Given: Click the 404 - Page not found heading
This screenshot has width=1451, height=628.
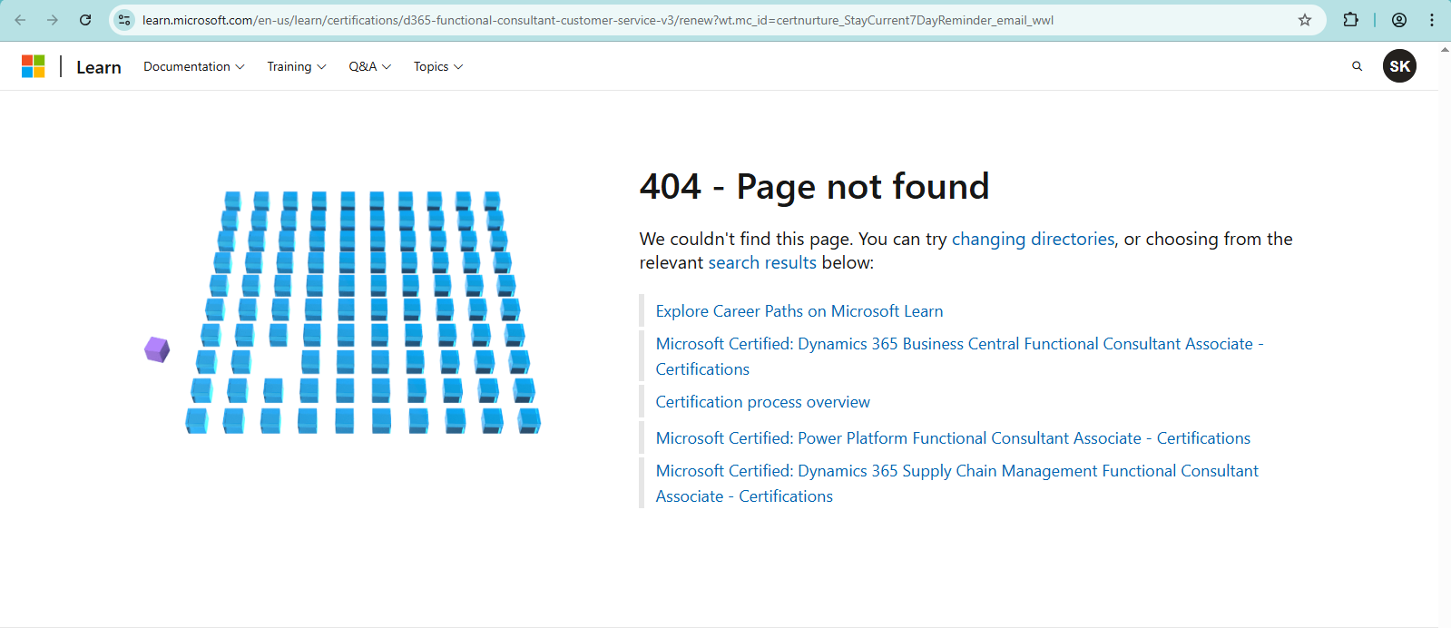Looking at the screenshot, I should [814, 186].
